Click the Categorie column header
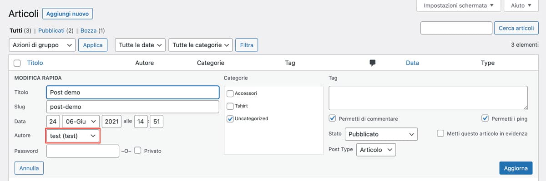The image size is (546, 181). pos(211,63)
